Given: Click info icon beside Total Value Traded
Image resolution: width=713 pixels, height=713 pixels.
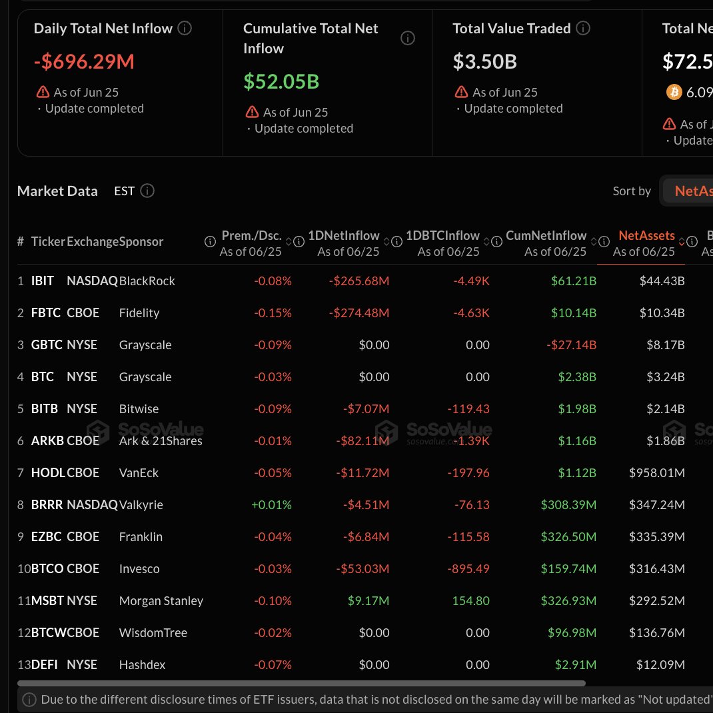Looking at the screenshot, I should click(583, 28).
